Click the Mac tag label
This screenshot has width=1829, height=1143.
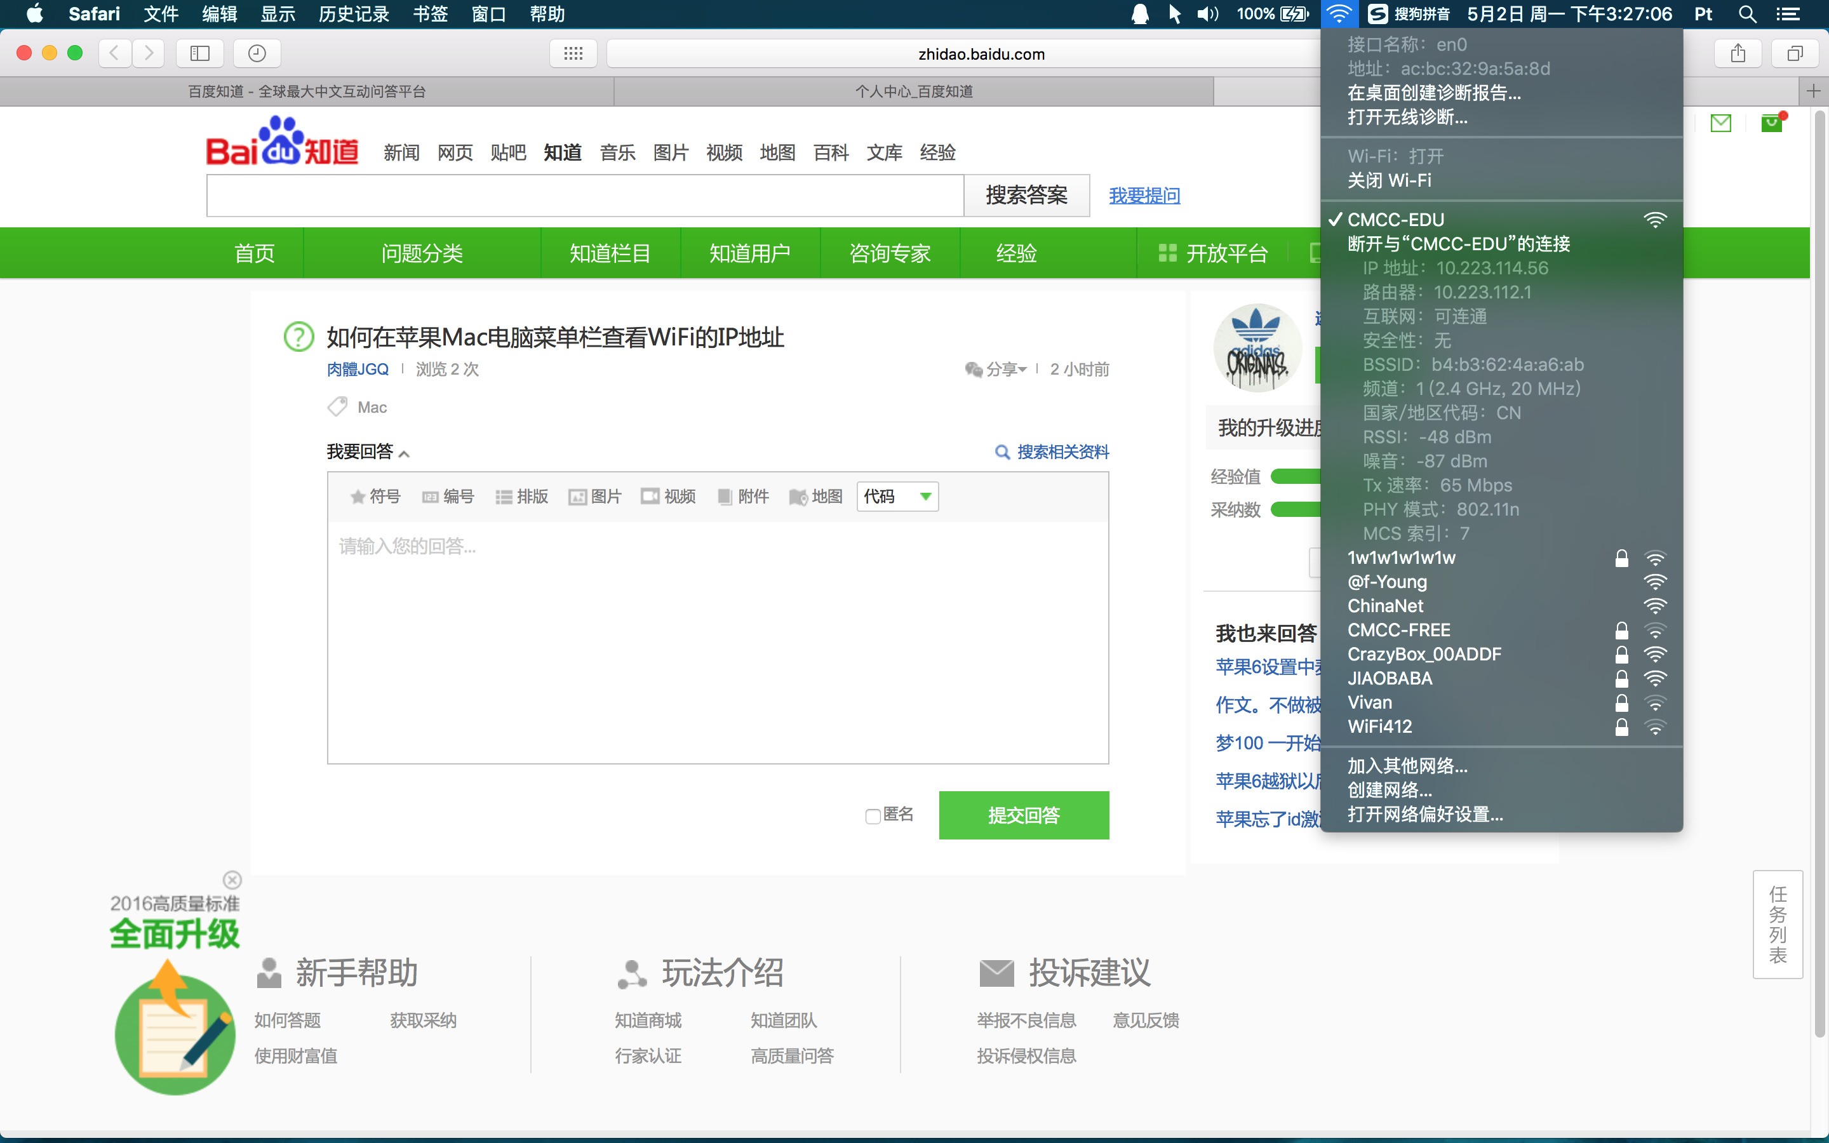(x=372, y=408)
